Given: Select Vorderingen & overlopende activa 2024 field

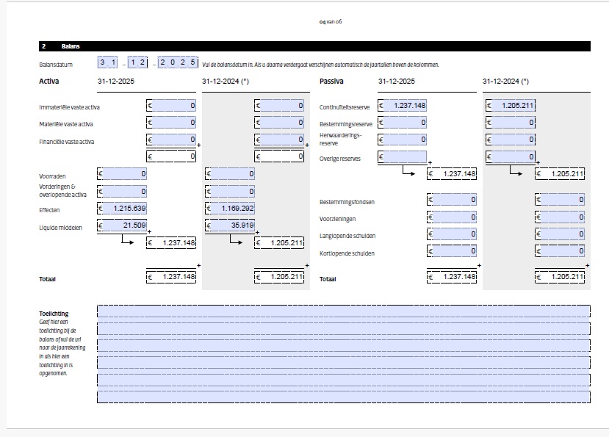Looking at the screenshot, I should 230,191.
